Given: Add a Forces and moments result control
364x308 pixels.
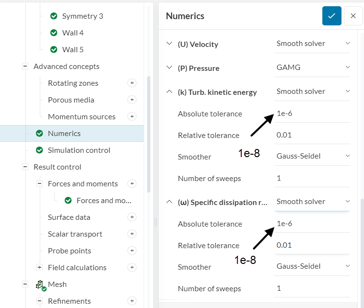Looking at the screenshot, I should (132, 183).
